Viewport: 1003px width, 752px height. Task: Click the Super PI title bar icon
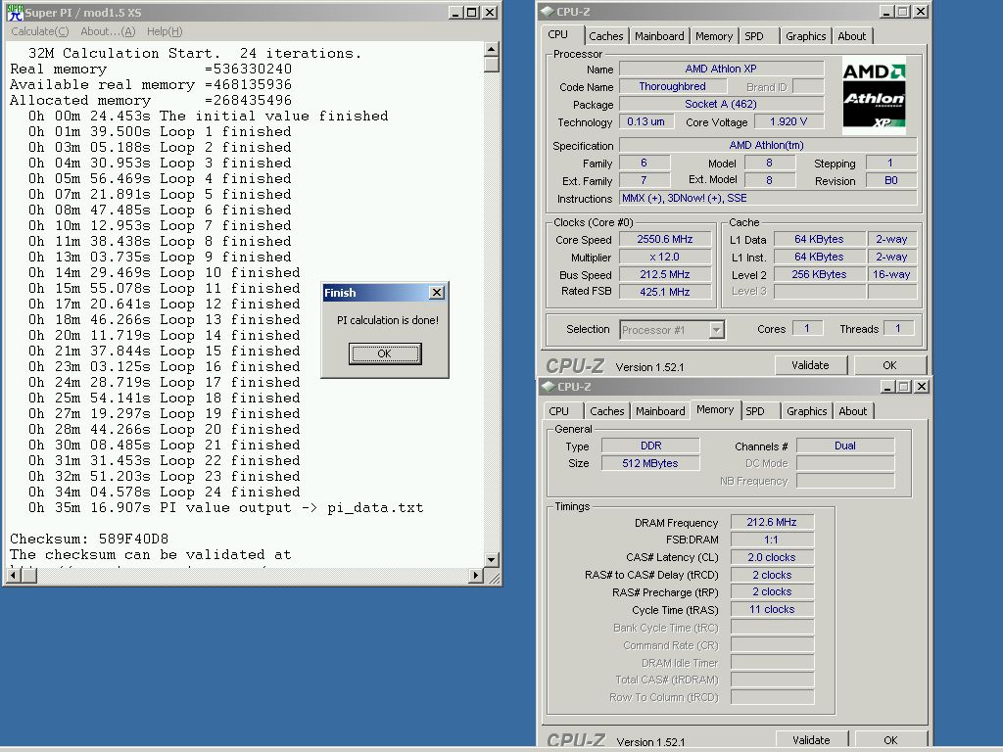click(x=15, y=12)
